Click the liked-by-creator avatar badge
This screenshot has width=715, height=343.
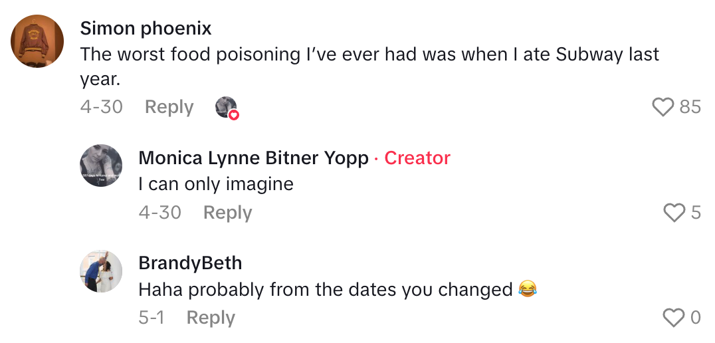pos(227,108)
